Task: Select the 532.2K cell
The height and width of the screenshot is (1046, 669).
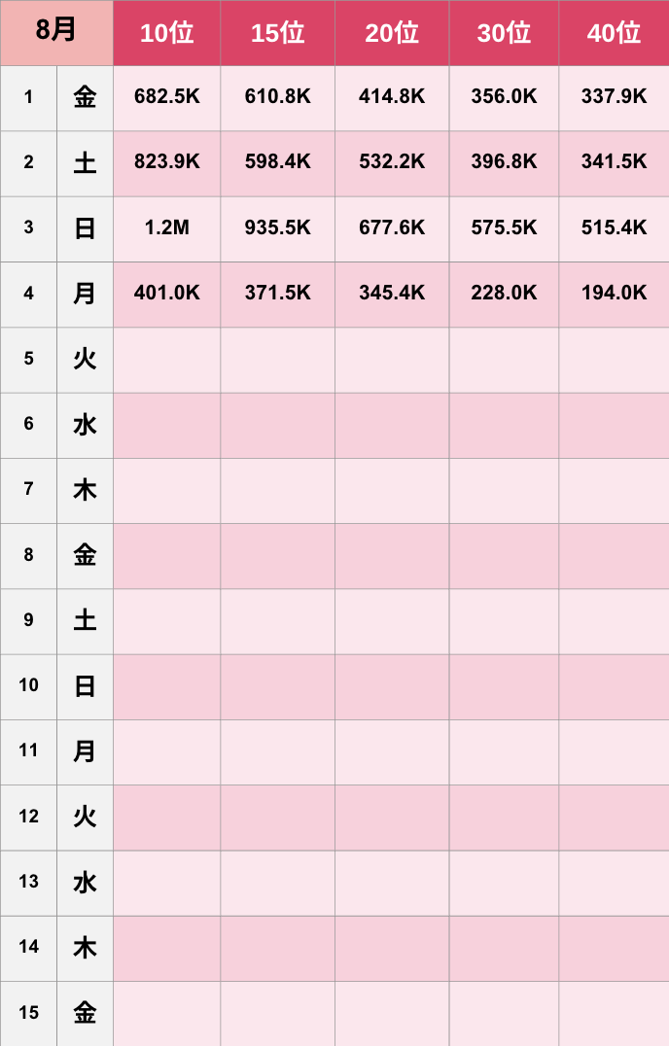Action: pos(392,163)
